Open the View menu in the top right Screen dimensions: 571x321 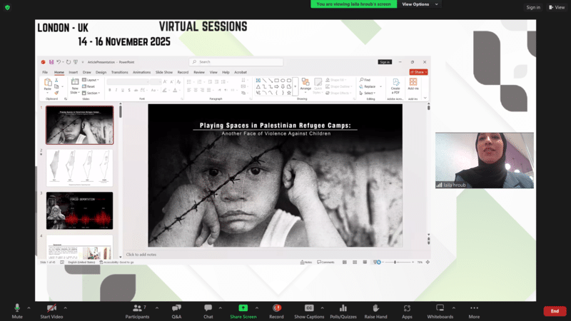pyautogui.click(x=557, y=7)
